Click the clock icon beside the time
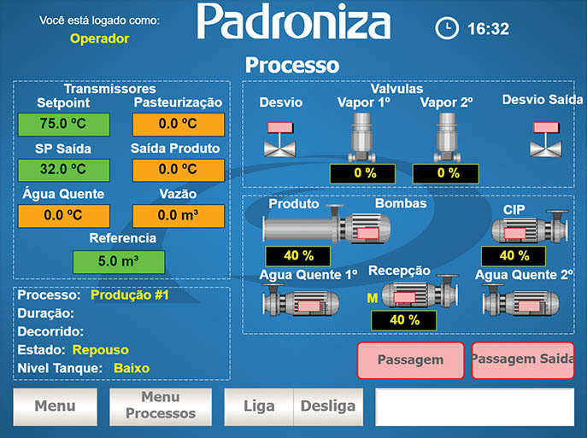Viewport: 587px width, 438px height. [446, 28]
